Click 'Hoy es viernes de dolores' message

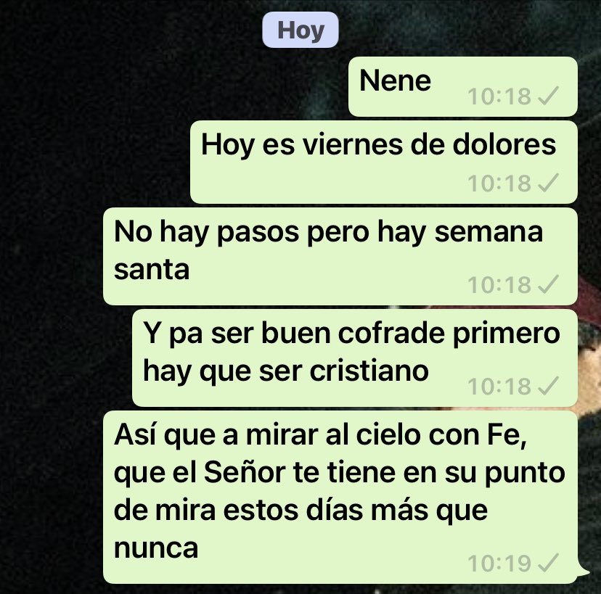(384, 162)
